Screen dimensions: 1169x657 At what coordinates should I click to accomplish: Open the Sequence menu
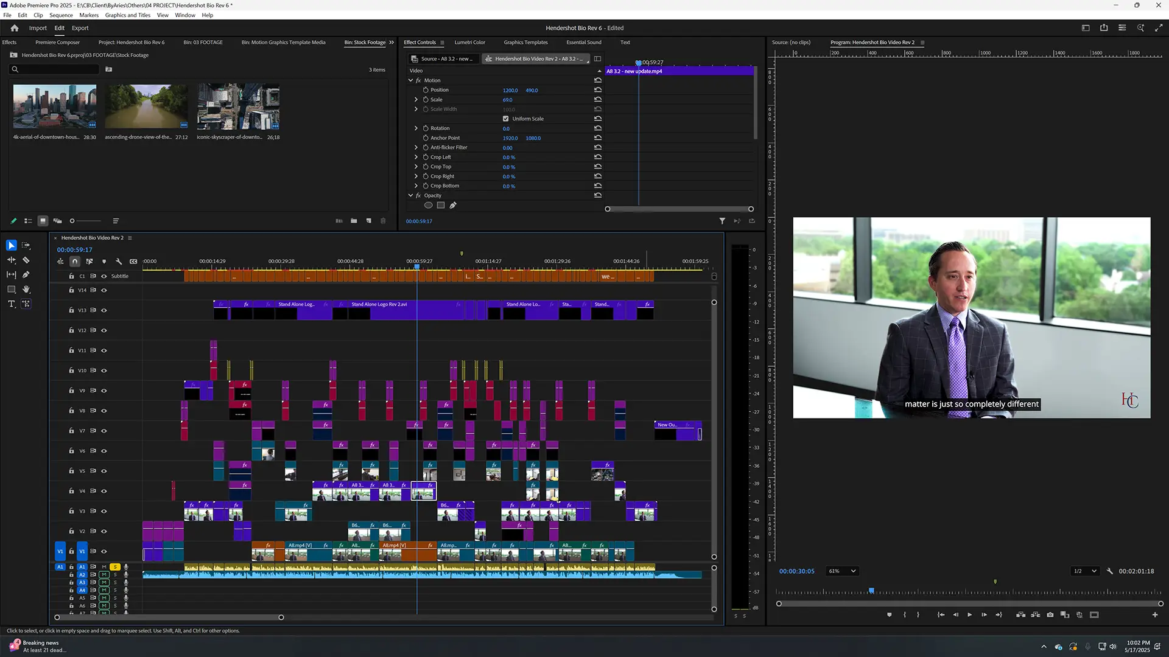(61, 15)
